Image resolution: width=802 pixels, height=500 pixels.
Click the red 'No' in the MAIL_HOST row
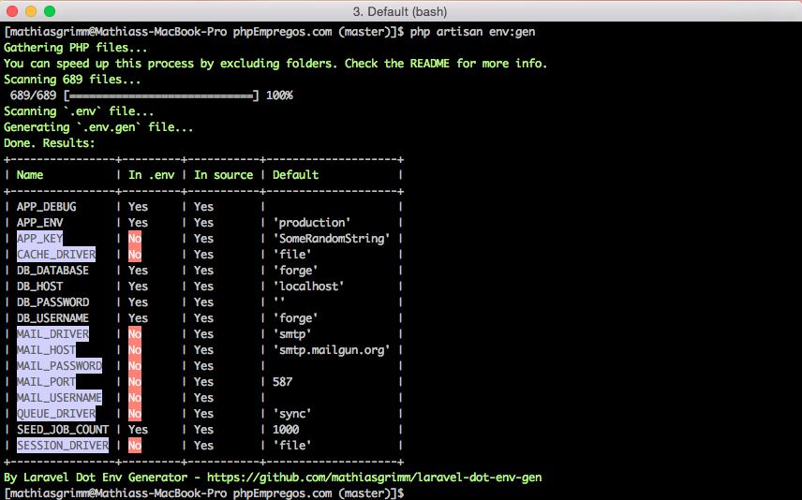135,349
